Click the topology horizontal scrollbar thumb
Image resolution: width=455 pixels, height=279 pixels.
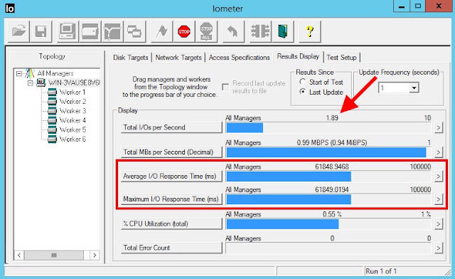[54, 256]
